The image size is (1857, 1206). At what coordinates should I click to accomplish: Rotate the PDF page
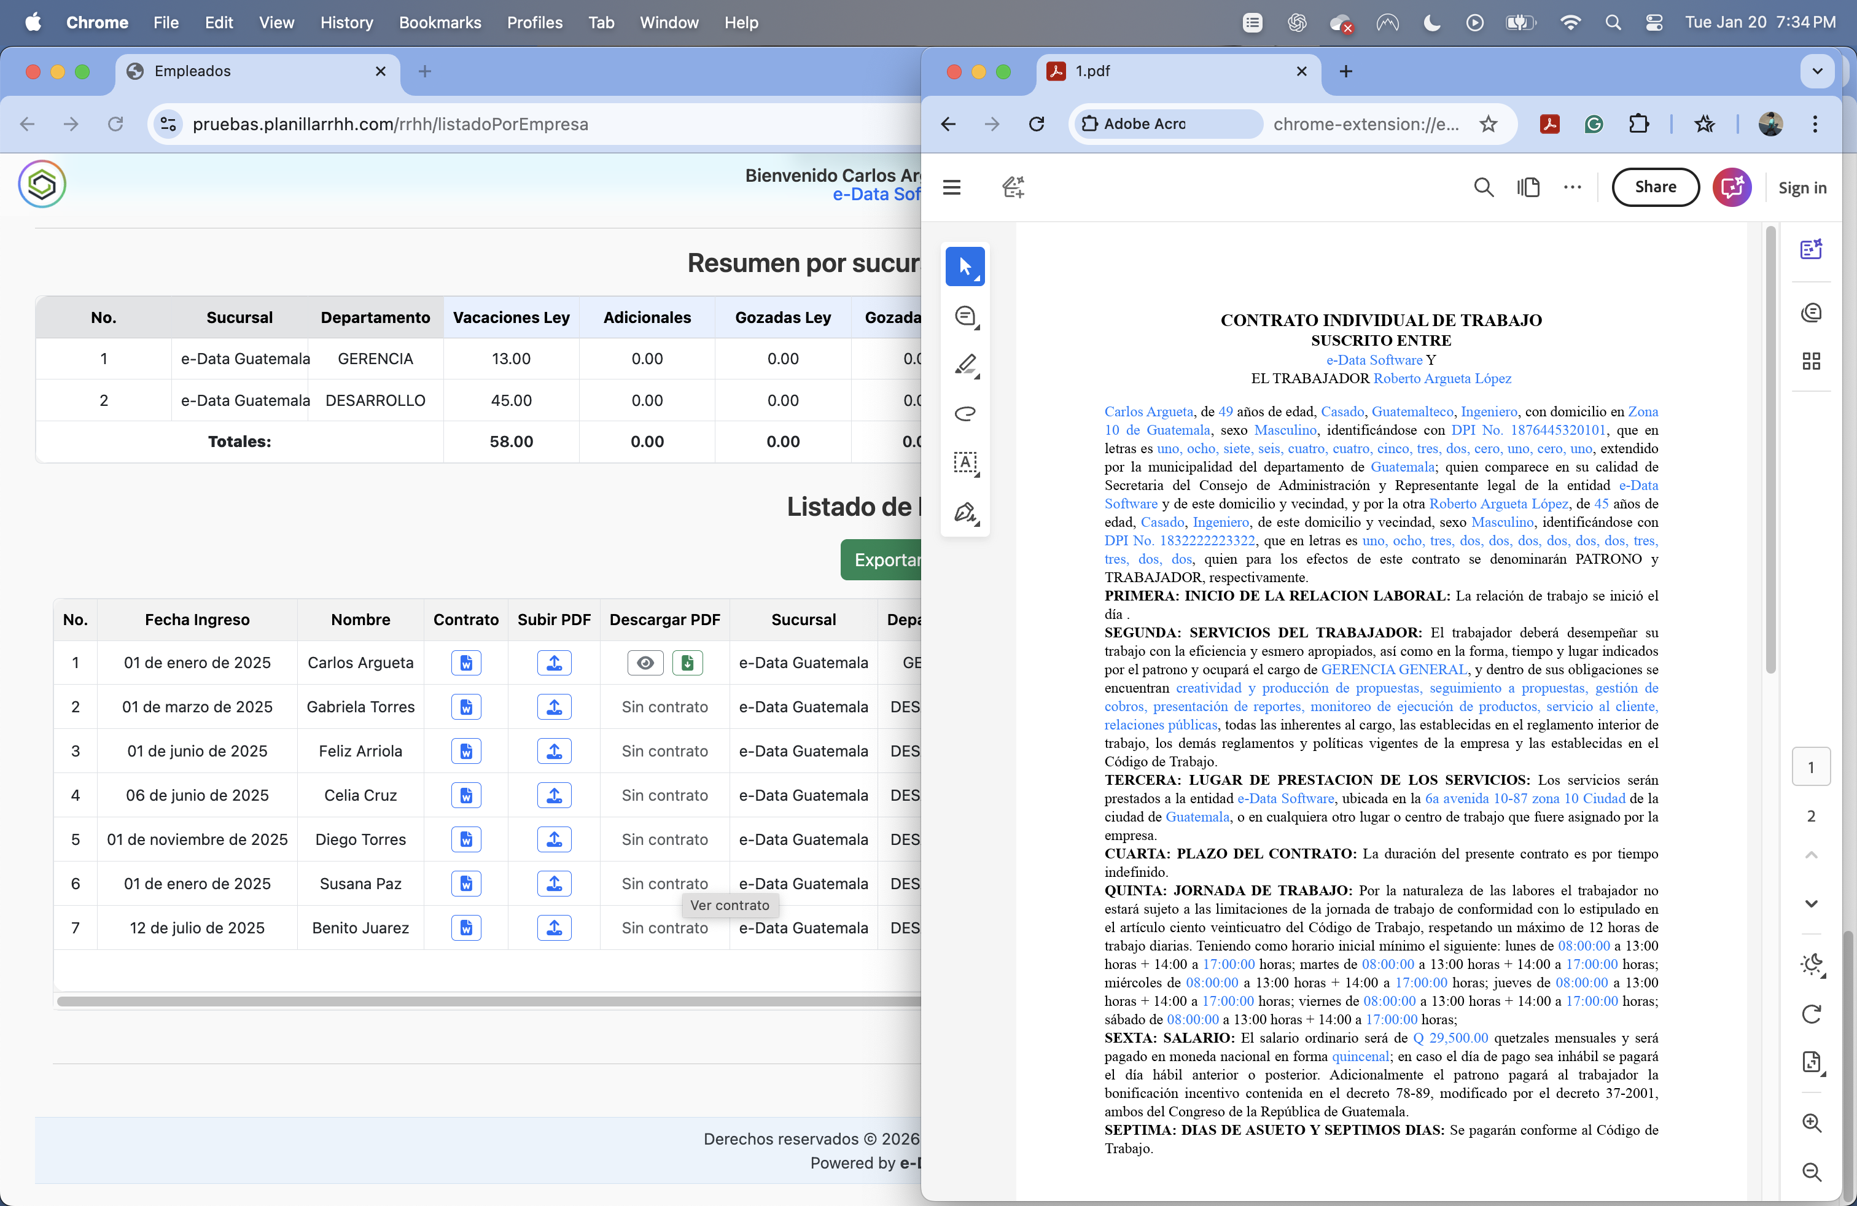[1812, 1014]
